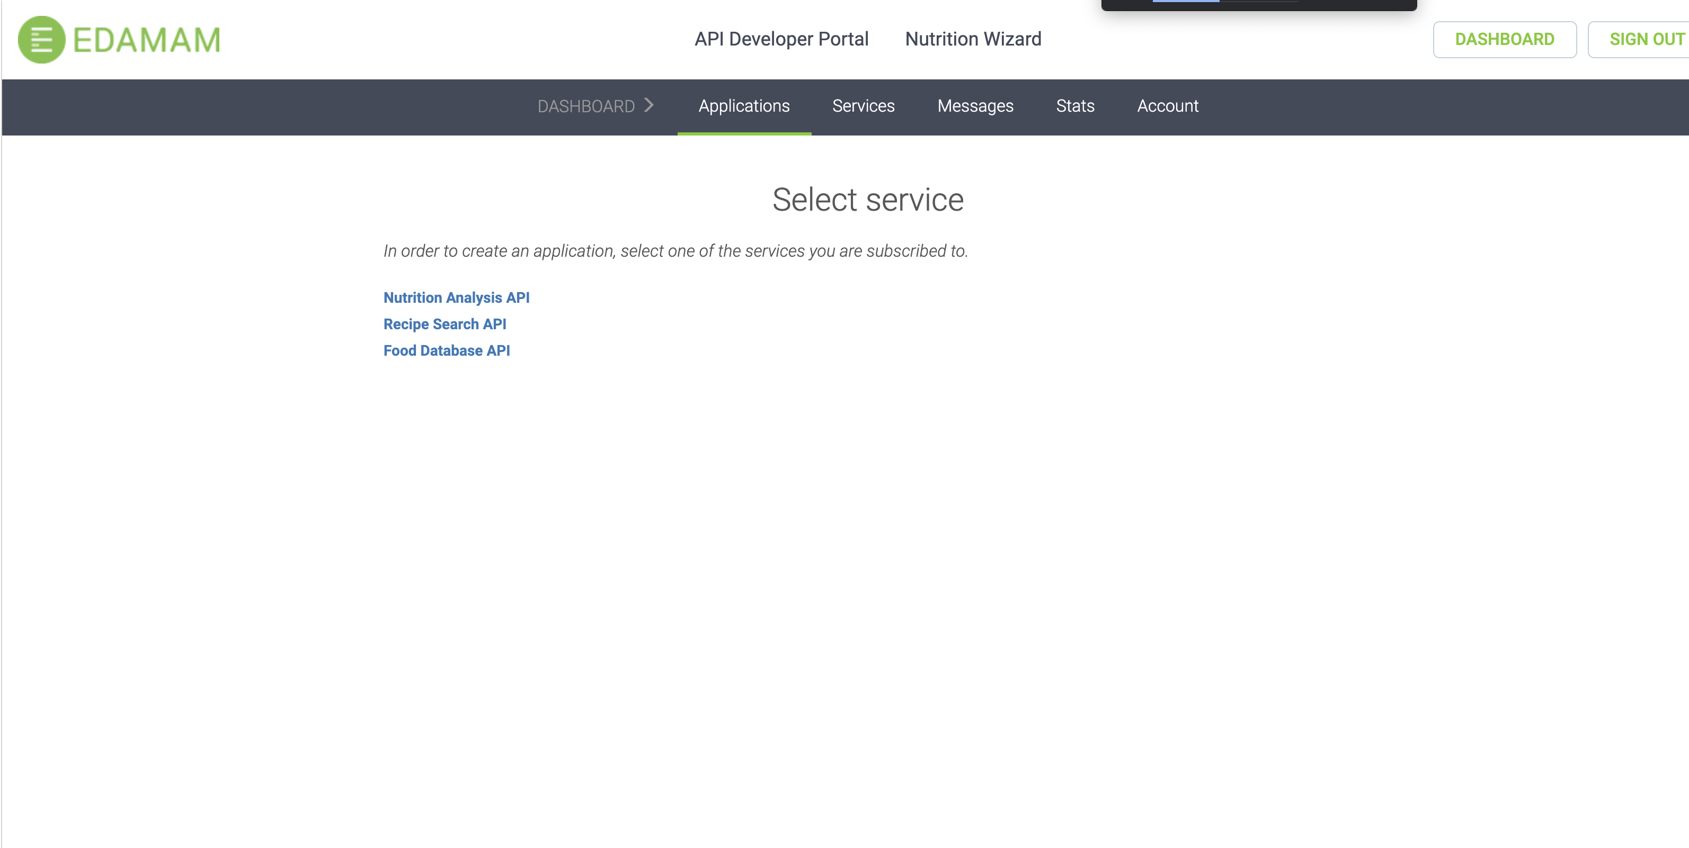The width and height of the screenshot is (1689, 848).
Task: Switch to the Services tab
Action: [x=863, y=106]
